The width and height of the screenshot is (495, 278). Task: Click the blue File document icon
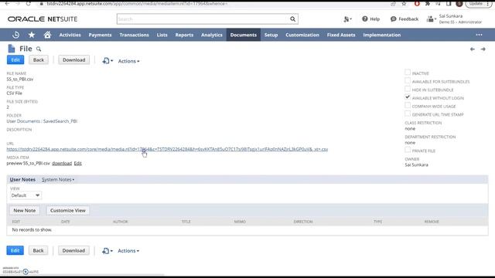tap(12, 49)
